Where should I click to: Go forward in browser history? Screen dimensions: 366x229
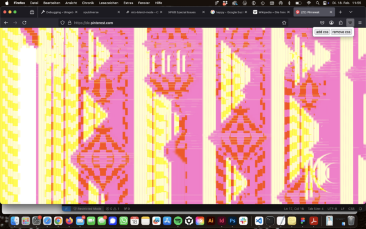[x=15, y=23]
